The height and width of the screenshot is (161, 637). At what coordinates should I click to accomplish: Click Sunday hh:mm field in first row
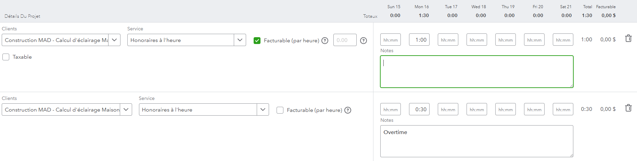coord(391,40)
